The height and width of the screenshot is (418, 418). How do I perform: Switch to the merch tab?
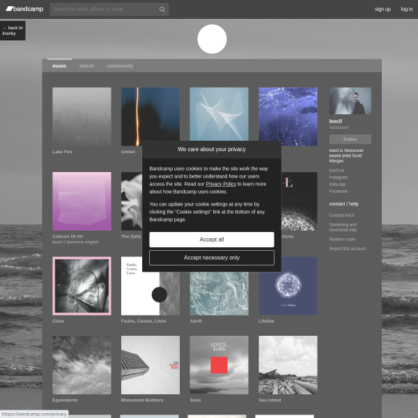86,66
